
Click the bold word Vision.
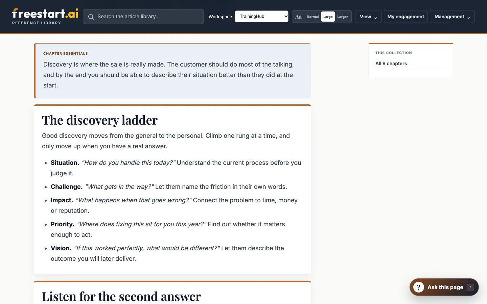click(61, 248)
